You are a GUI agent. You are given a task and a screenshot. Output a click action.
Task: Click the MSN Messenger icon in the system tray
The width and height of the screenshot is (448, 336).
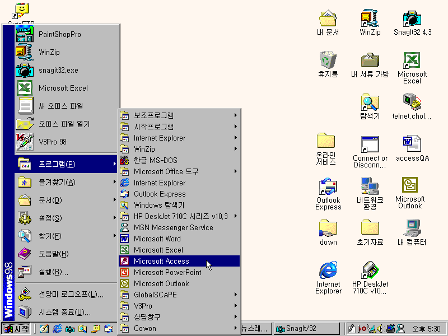(401, 329)
